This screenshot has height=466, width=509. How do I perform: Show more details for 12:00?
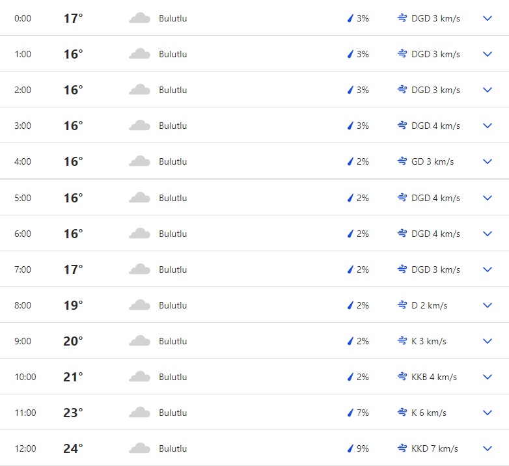488,448
